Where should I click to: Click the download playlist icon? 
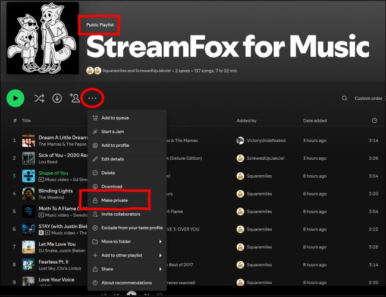(57, 99)
